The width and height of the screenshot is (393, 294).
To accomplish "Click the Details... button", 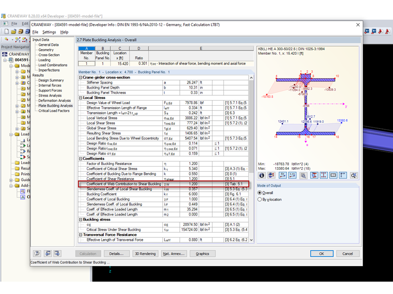I will pyautogui.click(x=116, y=253).
